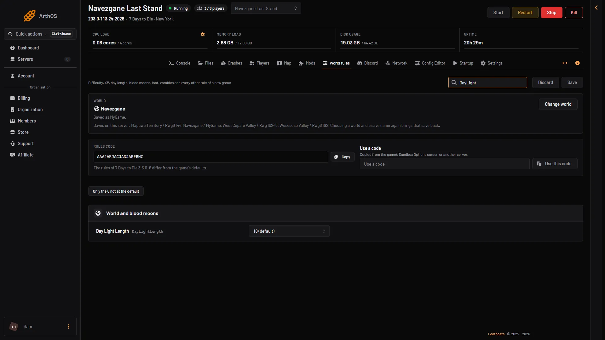Switch to the Map tab
Image resolution: width=605 pixels, height=340 pixels.
(x=284, y=63)
